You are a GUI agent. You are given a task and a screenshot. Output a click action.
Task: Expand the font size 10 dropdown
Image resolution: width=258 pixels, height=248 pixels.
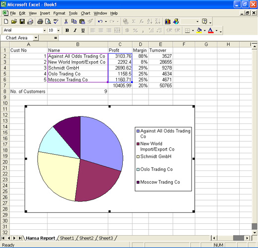[x=58, y=31]
